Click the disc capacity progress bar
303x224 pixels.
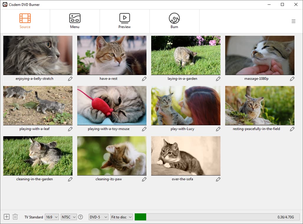coord(217,217)
